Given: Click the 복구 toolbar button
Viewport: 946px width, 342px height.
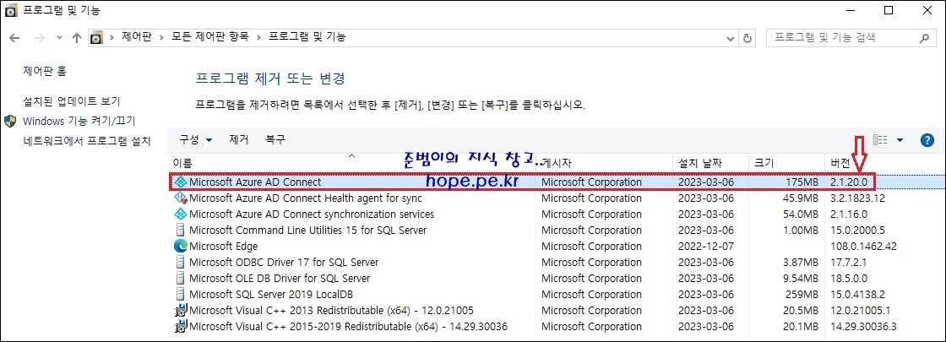Looking at the screenshot, I should pos(275,139).
